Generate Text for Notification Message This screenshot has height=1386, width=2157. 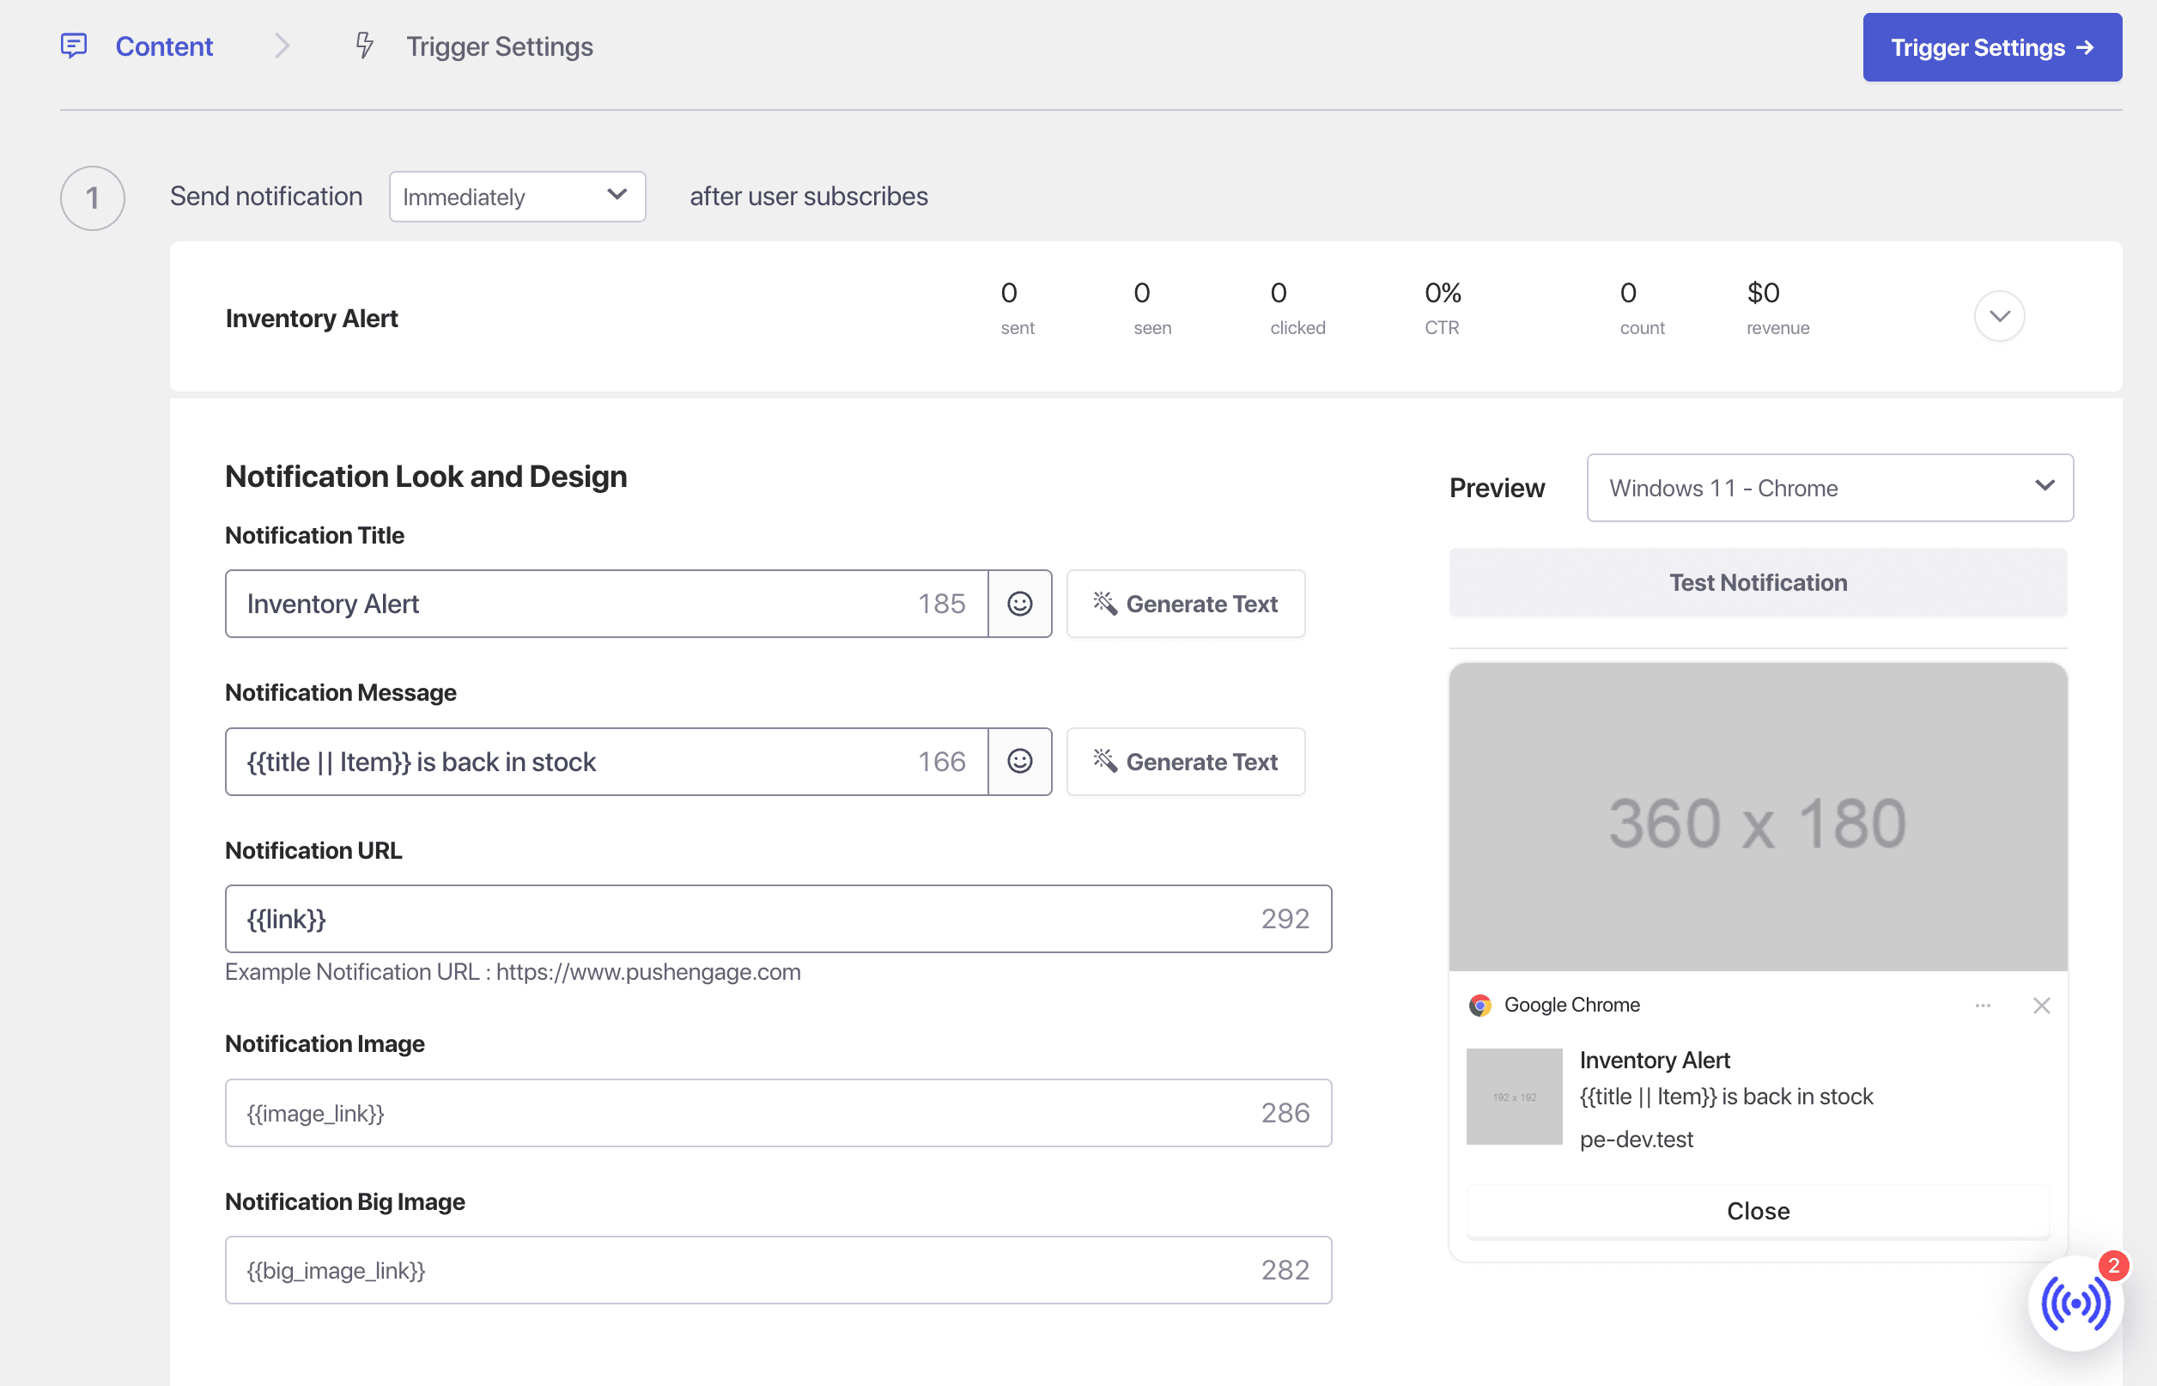[x=1185, y=762]
